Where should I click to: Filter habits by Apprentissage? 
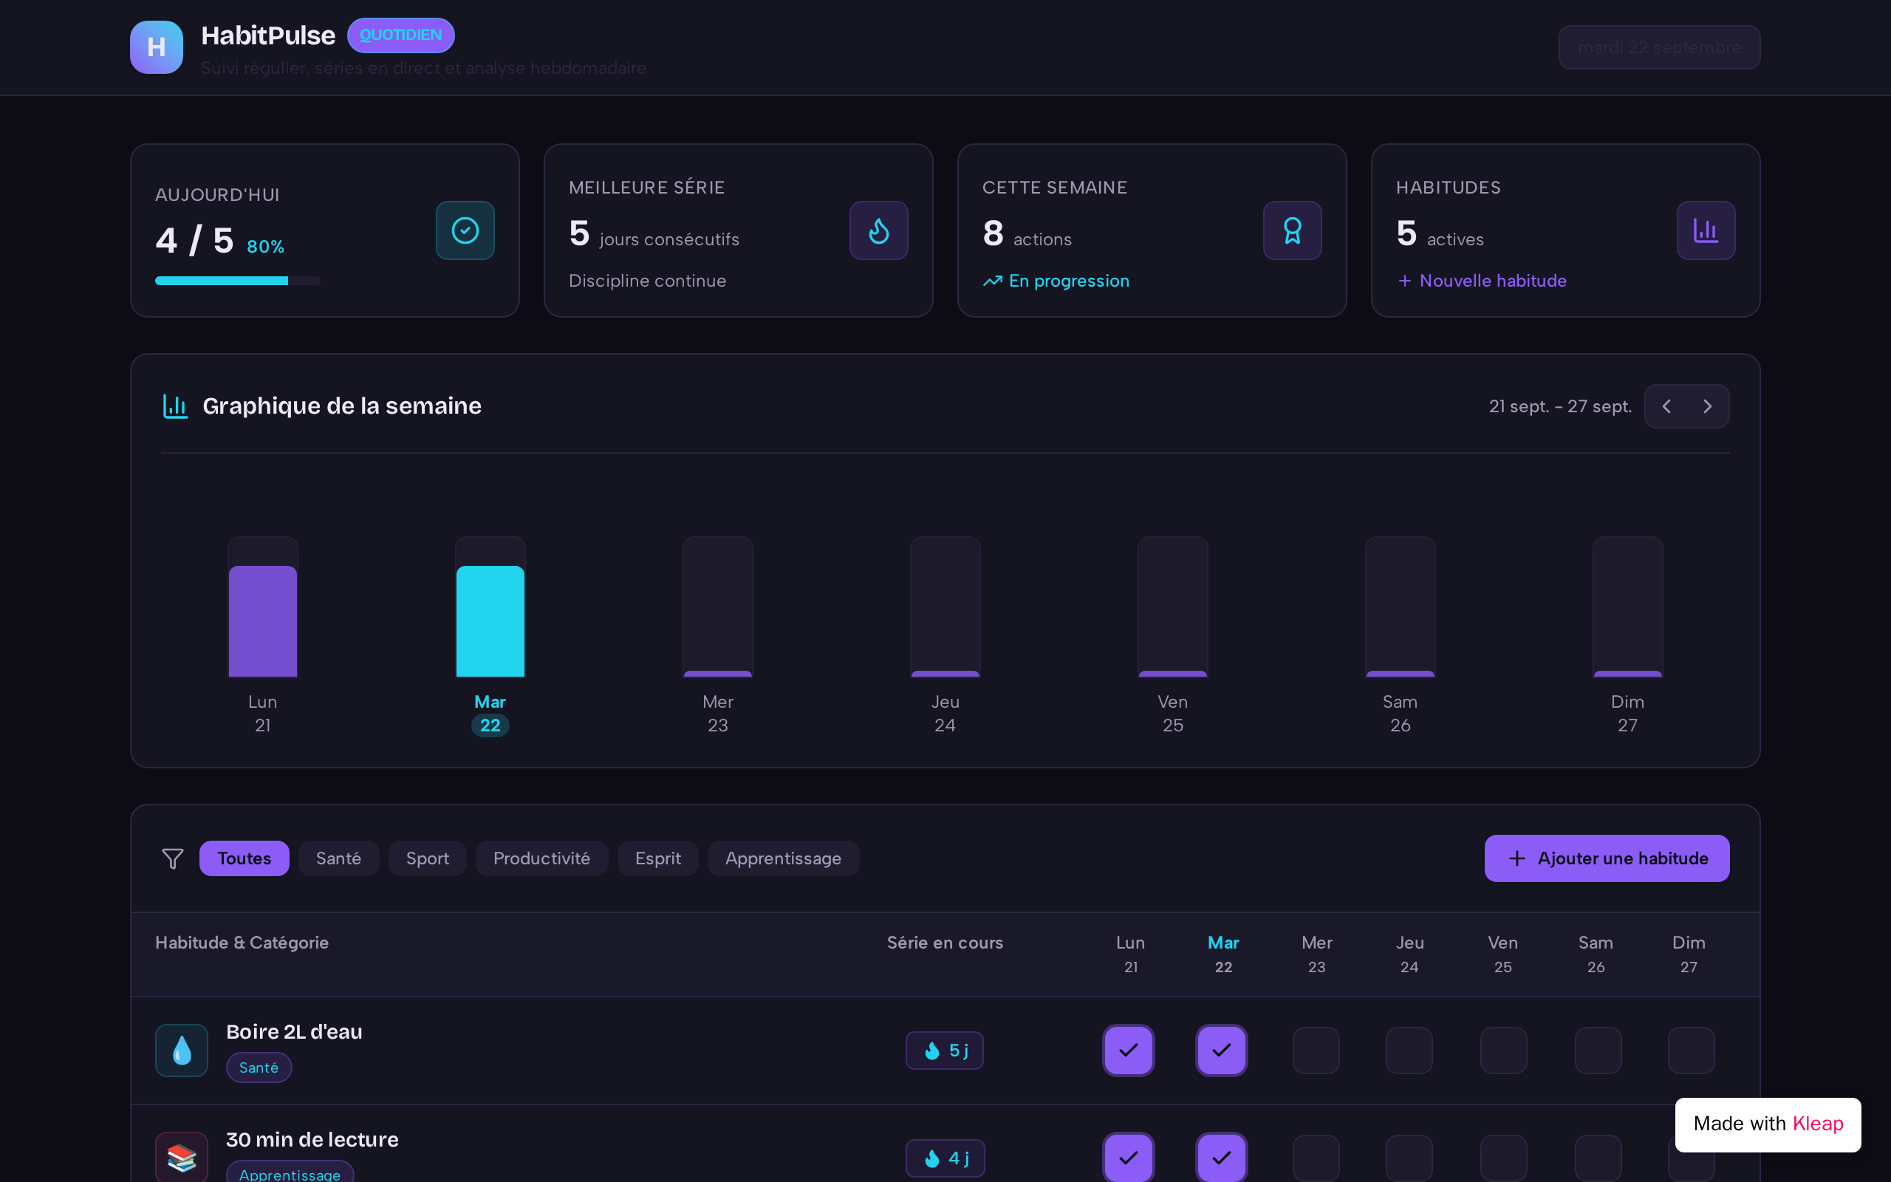(783, 858)
